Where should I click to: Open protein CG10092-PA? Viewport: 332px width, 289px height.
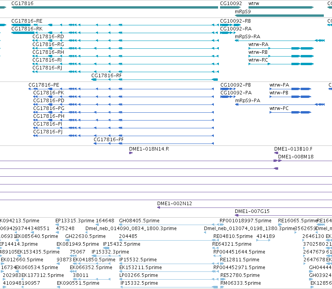tap(236, 93)
